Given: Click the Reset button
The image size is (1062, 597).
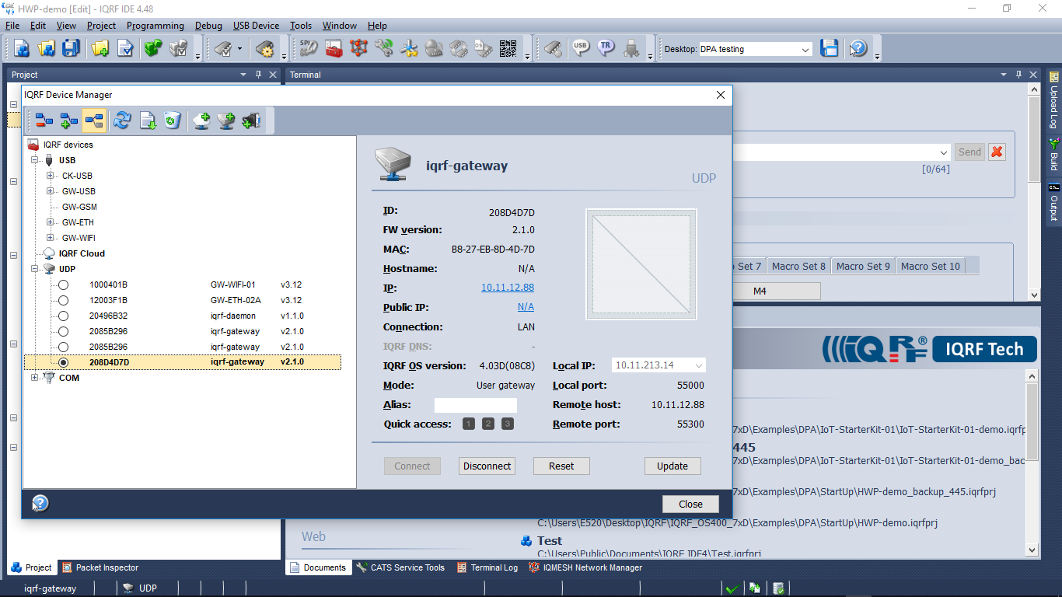Looking at the screenshot, I should point(561,466).
